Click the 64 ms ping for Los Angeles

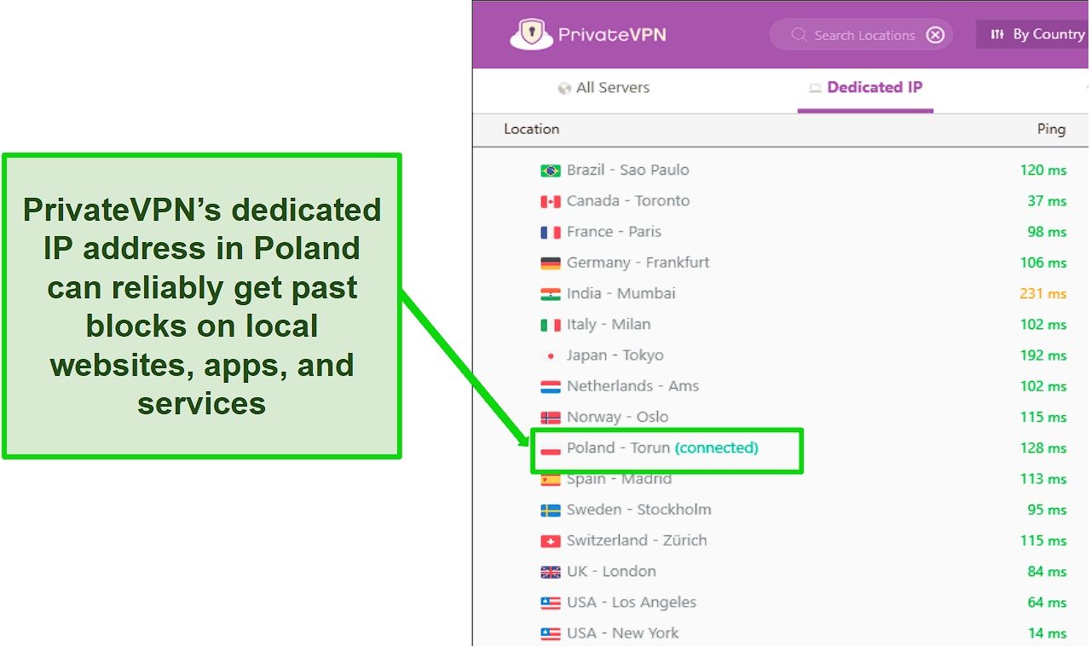coord(1047,602)
